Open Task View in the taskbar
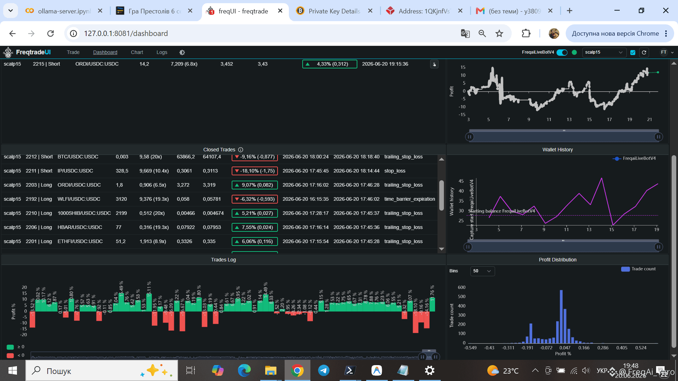This screenshot has width=678, height=381. pos(191,370)
